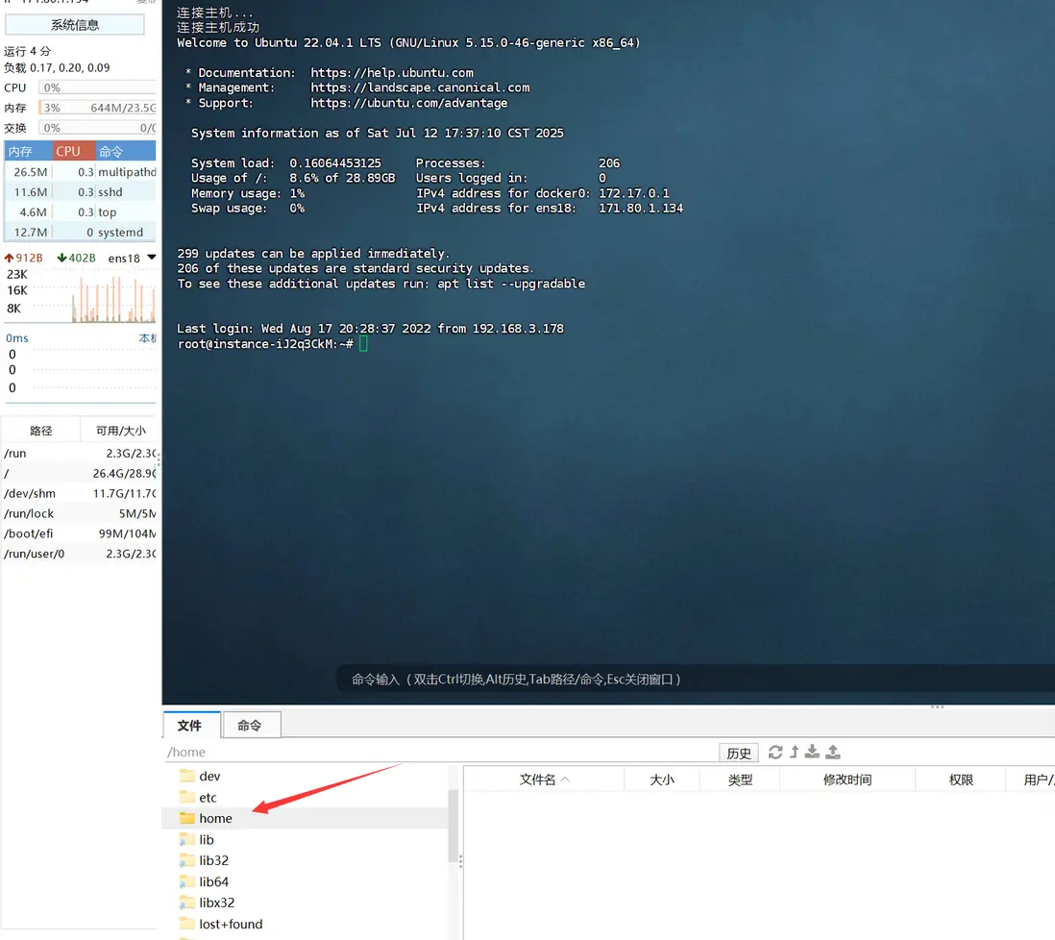Click the dev folder icon

click(187, 776)
